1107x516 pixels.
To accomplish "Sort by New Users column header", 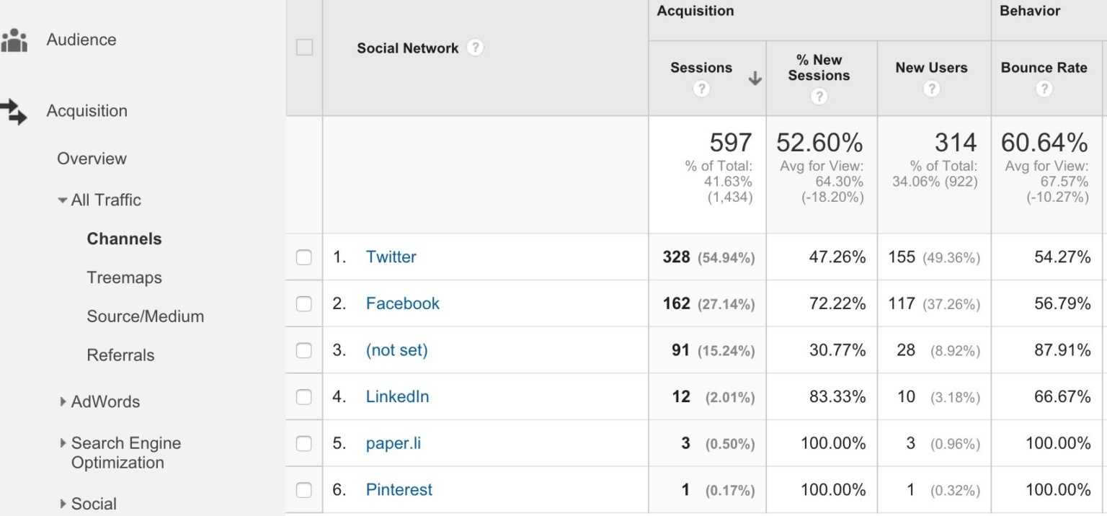I will pyautogui.click(x=931, y=68).
